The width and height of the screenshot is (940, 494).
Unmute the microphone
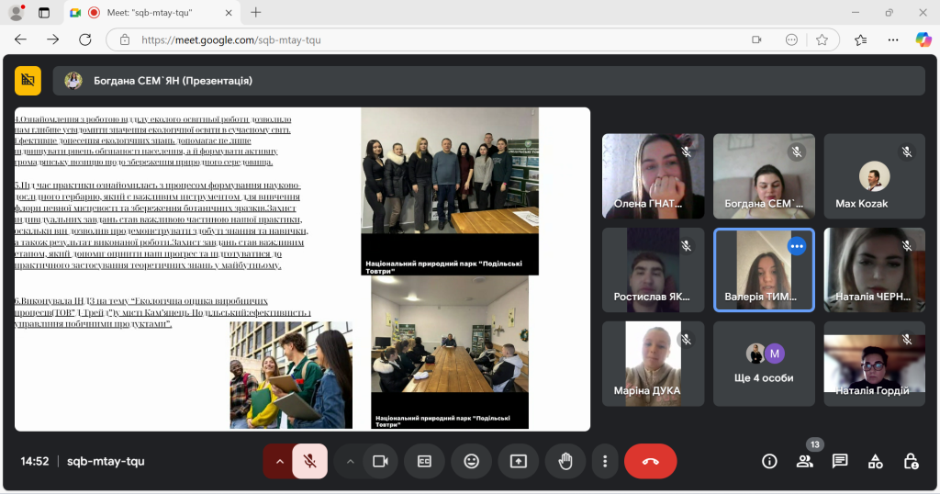309,461
